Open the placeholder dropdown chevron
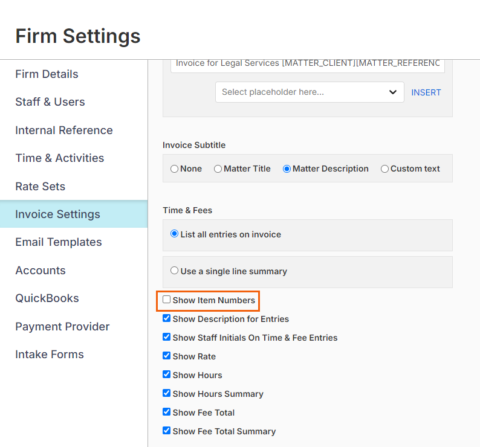Screen dimensions: 480x447 [x=393, y=92]
